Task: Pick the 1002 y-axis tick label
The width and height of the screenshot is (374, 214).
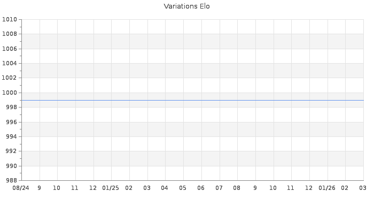Action: (x=10, y=78)
